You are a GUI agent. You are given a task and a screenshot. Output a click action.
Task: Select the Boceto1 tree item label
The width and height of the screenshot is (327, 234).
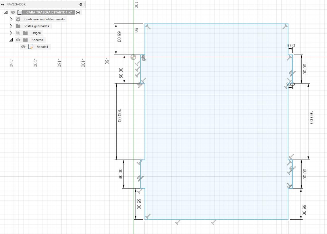click(42, 47)
